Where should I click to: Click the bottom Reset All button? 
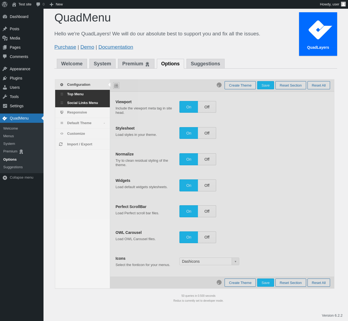pyautogui.click(x=319, y=283)
